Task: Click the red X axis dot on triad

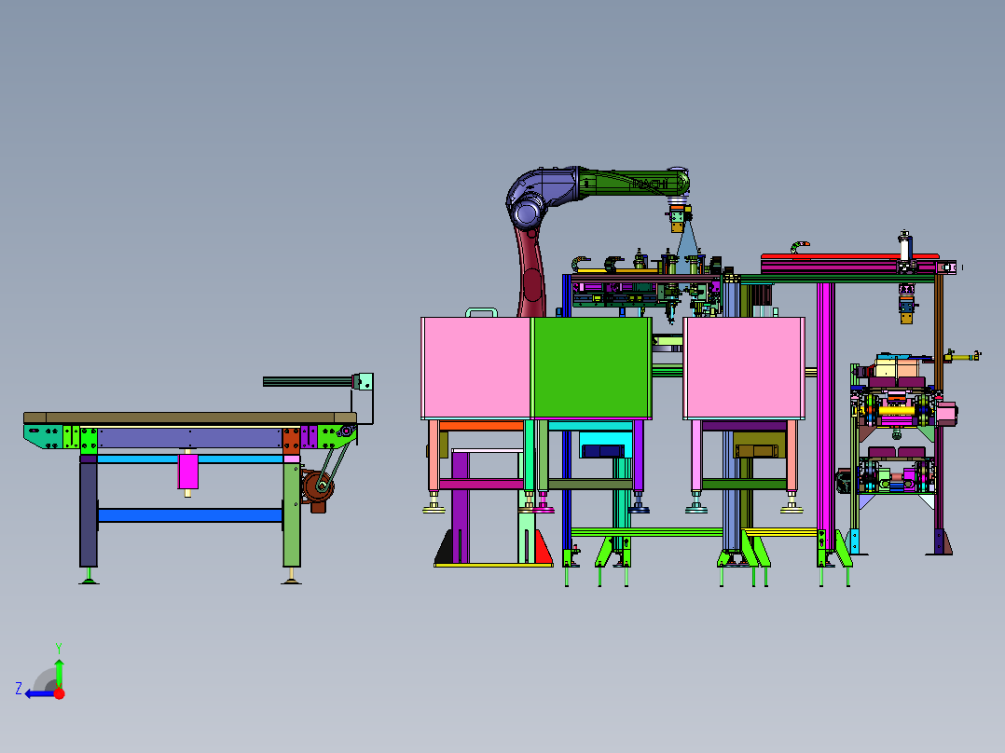Action: pos(60,693)
